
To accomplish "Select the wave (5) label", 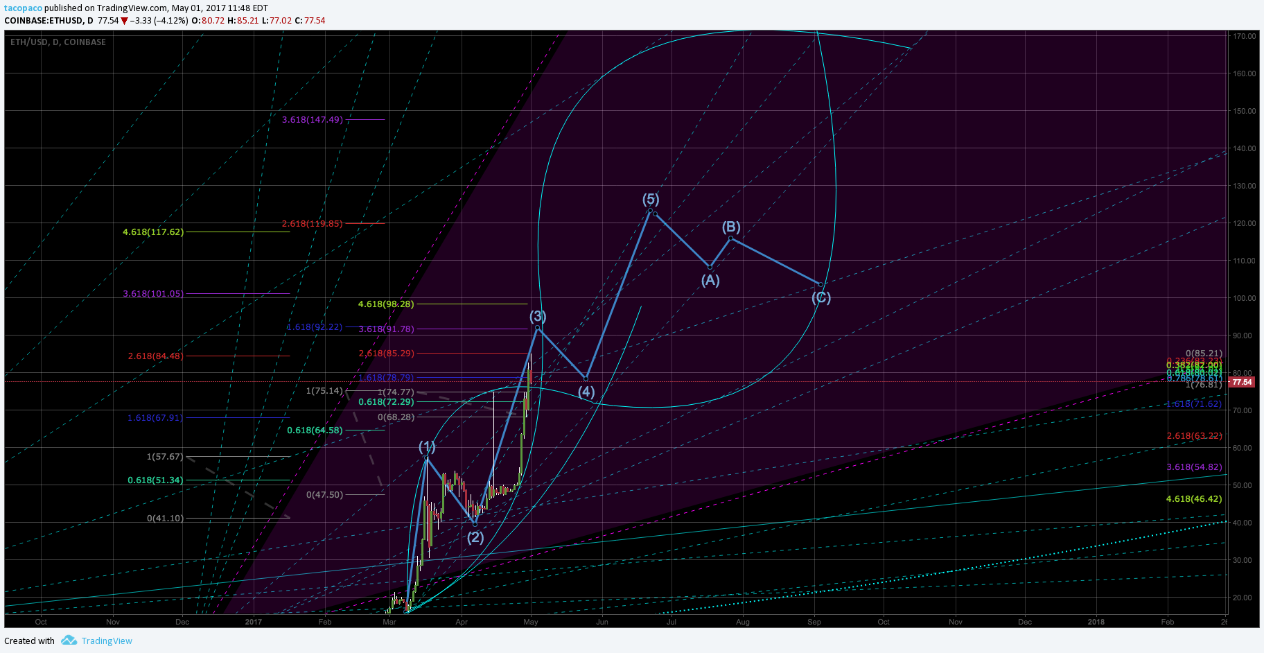I will 650,199.
